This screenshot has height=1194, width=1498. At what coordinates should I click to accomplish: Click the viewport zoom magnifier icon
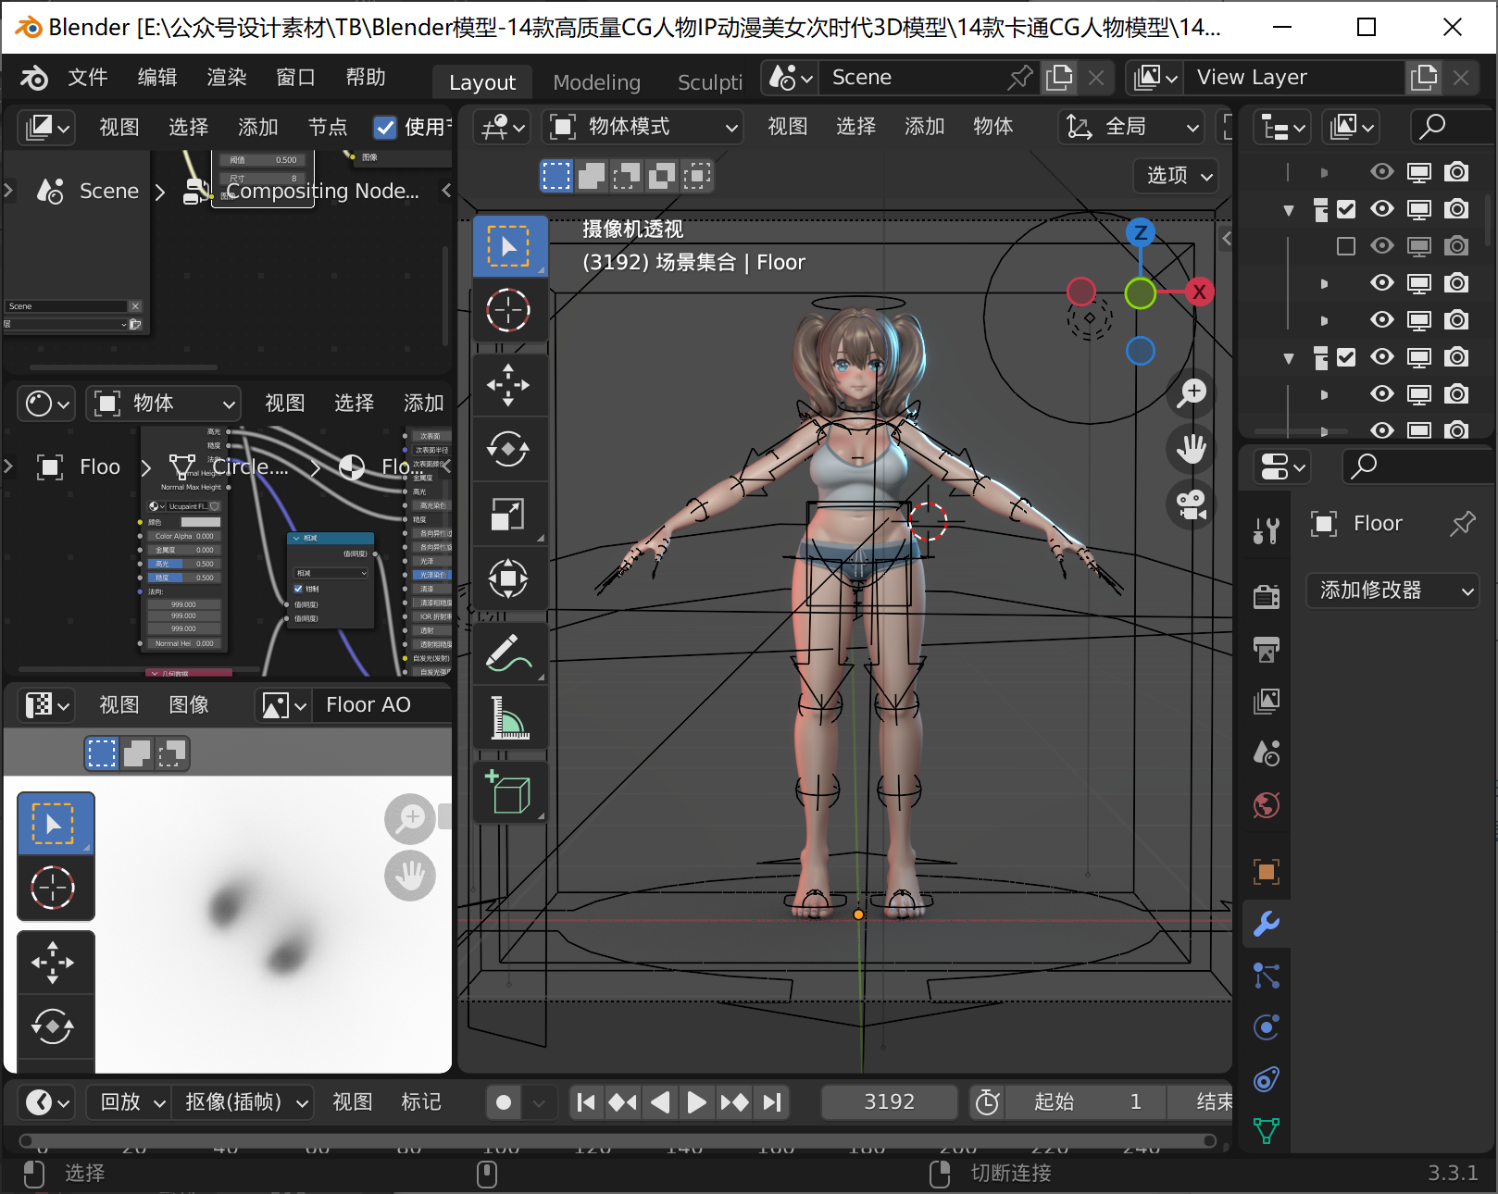tap(1192, 393)
